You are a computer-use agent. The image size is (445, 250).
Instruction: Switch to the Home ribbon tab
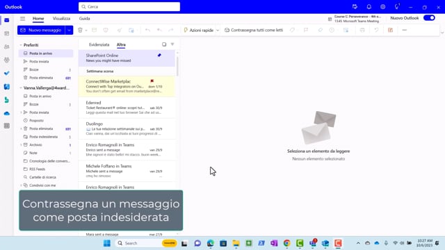38,19
